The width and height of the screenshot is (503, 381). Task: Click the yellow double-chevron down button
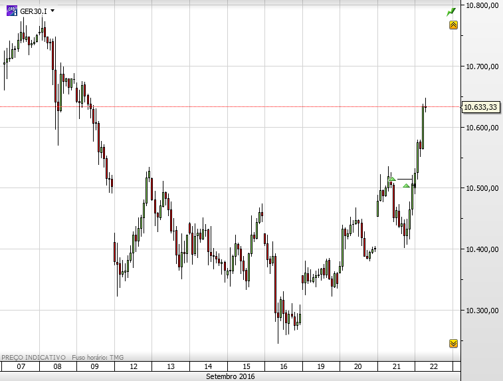(453, 344)
